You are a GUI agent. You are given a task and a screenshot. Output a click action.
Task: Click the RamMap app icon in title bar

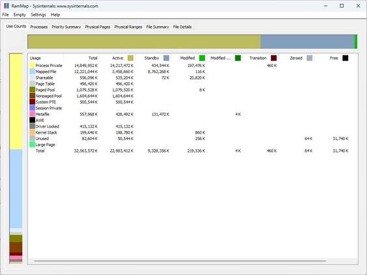click(7, 6)
